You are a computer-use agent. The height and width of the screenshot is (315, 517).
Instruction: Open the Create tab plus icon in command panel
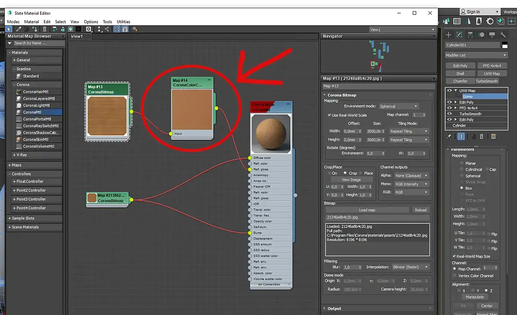click(448, 35)
